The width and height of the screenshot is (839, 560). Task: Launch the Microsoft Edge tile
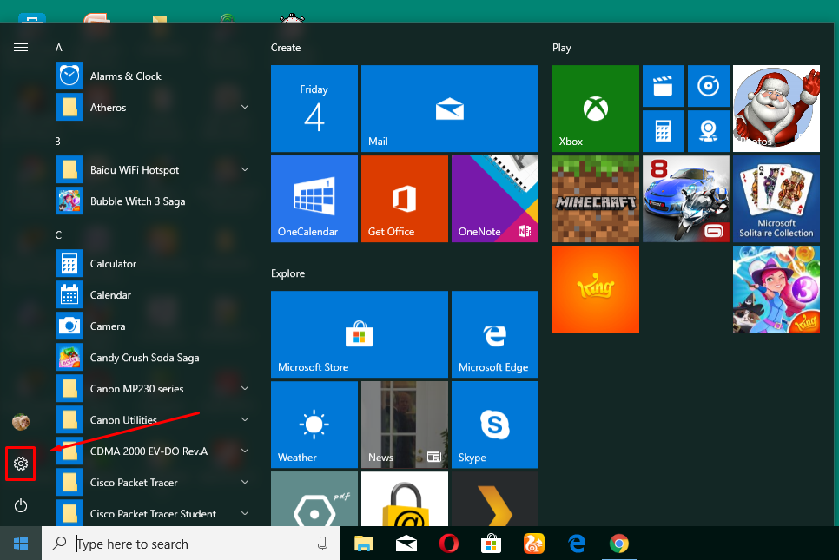click(x=495, y=334)
